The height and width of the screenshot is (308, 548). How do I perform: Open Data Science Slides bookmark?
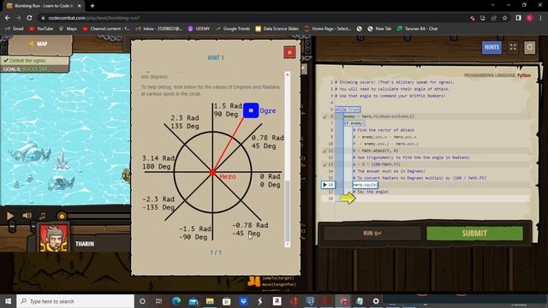tap(277, 28)
